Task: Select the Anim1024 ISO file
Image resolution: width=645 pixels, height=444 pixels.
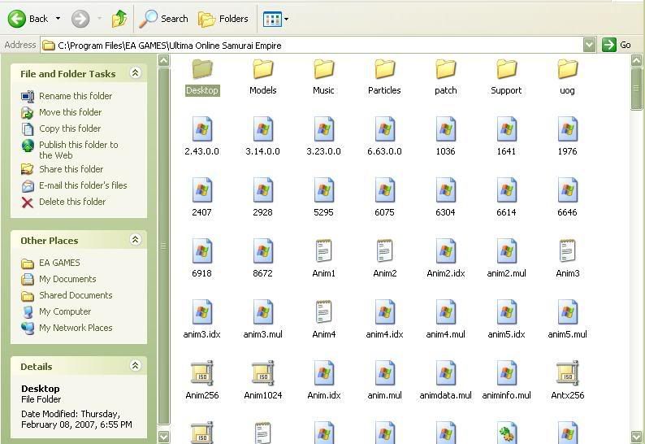Action: pyautogui.click(x=263, y=381)
